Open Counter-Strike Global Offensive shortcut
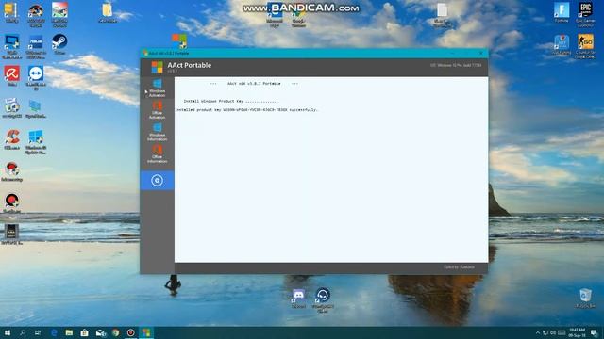The height and width of the screenshot is (339, 604). [x=585, y=46]
